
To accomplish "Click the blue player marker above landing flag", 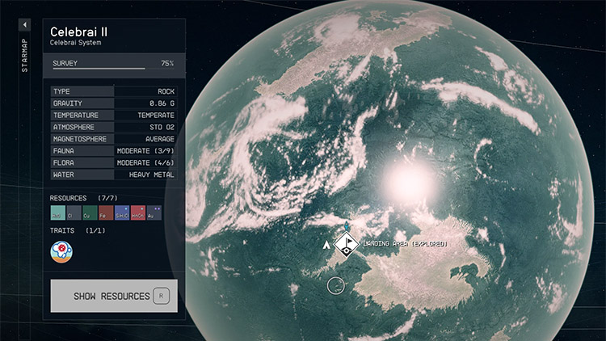I will coord(347,226).
